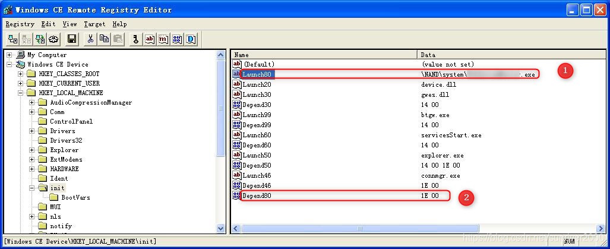Expand the Comm key
Screen dimensions: 610x249
[32, 112]
